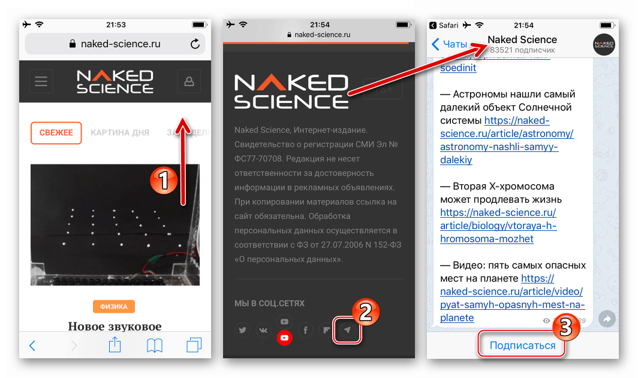Open the Twitter social icon in footer
Viewport: 638px width, 378px height.
pos(242,330)
